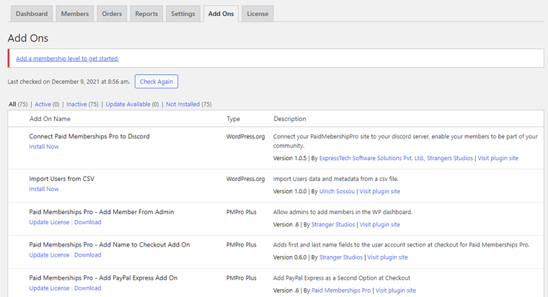Screen dimensions: 548x297
Task: Download the Add Member From Admin add on
Action: [88, 222]
